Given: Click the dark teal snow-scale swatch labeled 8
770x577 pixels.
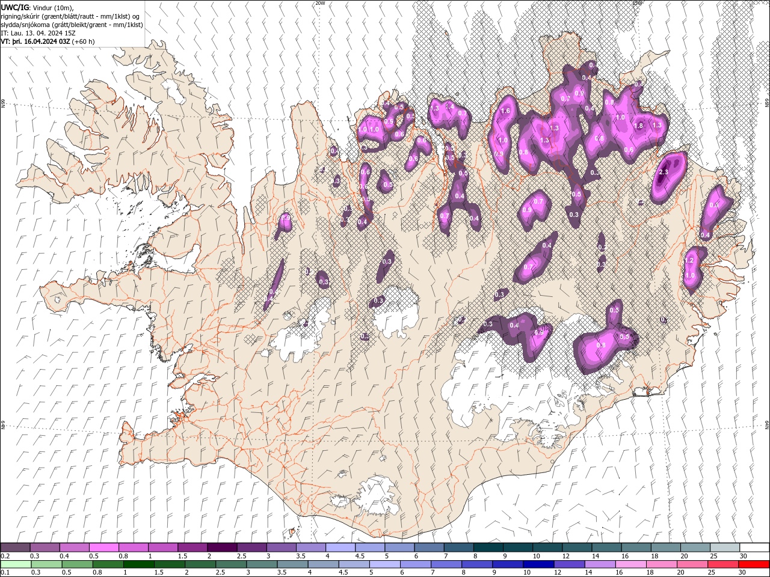Looking at the screenshot, I should pyautogui.click(x=487, y=548).
